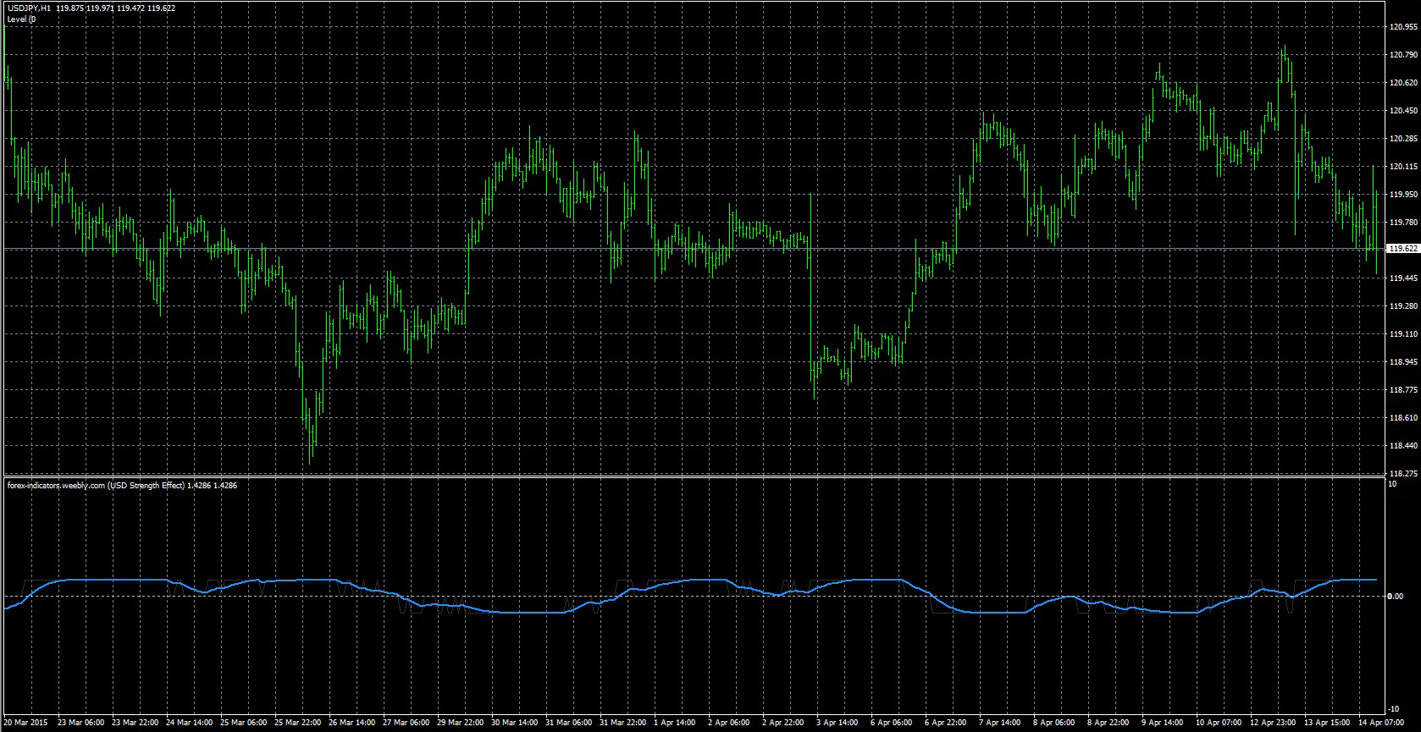Click the 120.790 price scale label
This screenshot has width=1421, height=732.
coord(1403,55)
